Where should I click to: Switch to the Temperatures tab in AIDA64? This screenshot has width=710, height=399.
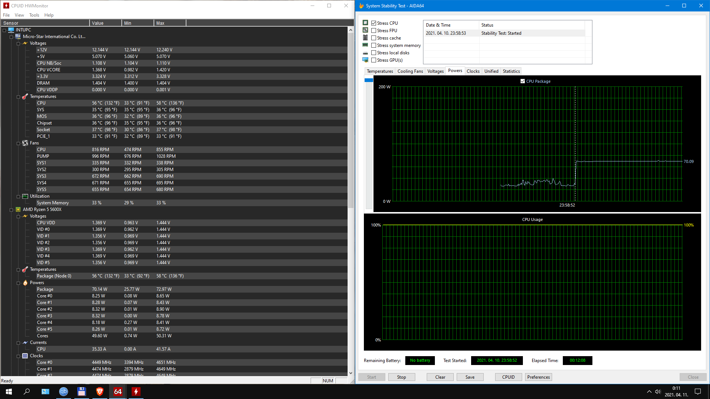(380, 71)
